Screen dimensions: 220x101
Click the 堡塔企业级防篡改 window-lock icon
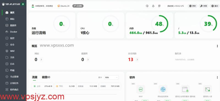coord(185,89)
